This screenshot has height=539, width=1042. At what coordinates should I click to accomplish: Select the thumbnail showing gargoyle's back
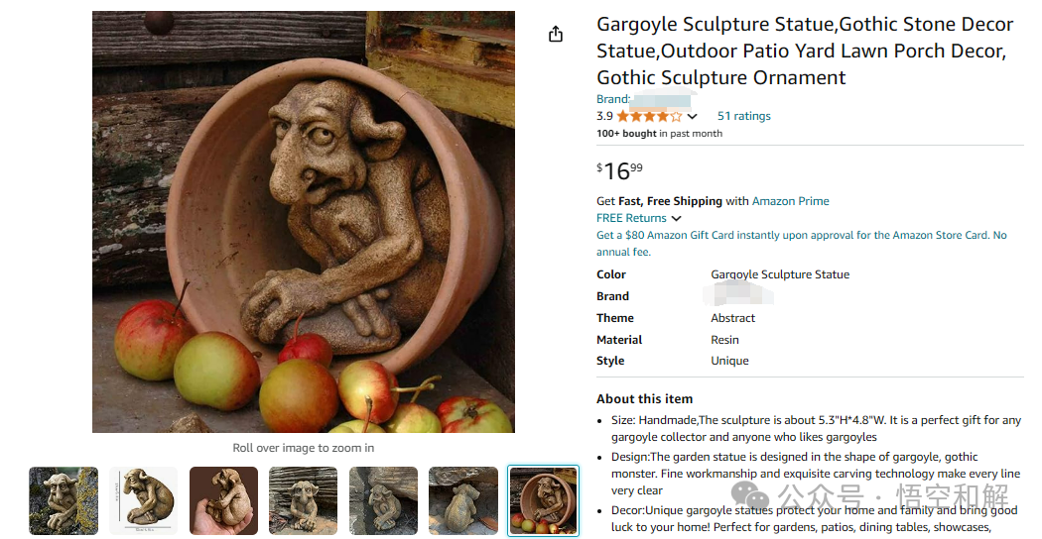(463, 501)
